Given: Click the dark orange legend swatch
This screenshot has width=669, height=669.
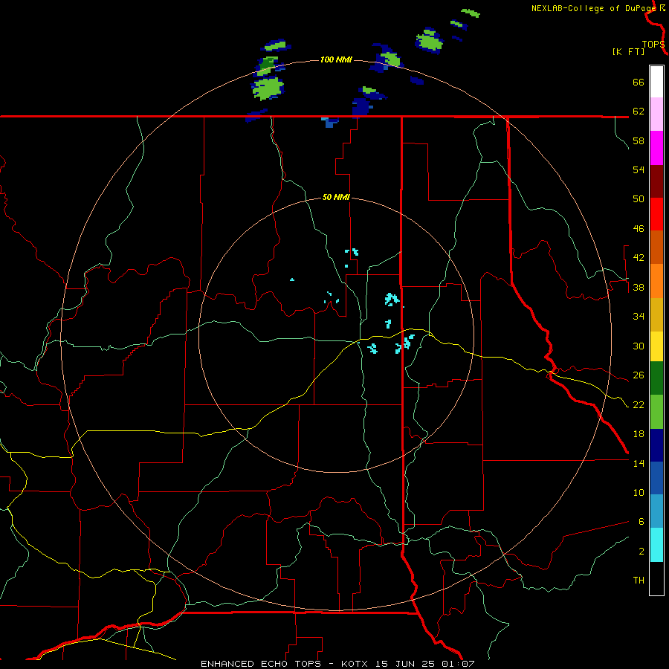Looking at the screenshot, I should point(656,247).
